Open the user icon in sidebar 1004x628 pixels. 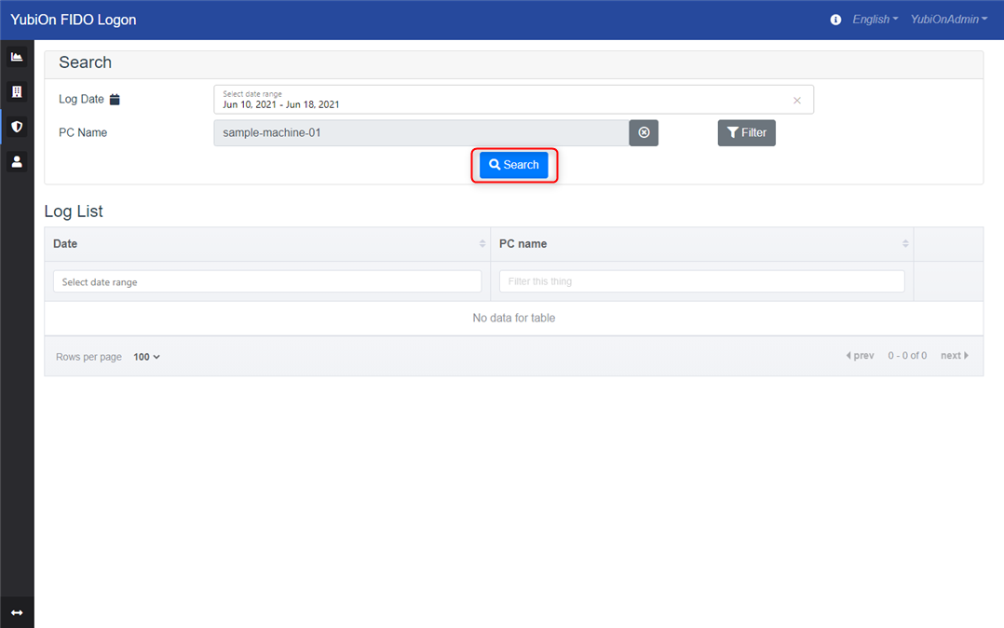tap(17, 161)
